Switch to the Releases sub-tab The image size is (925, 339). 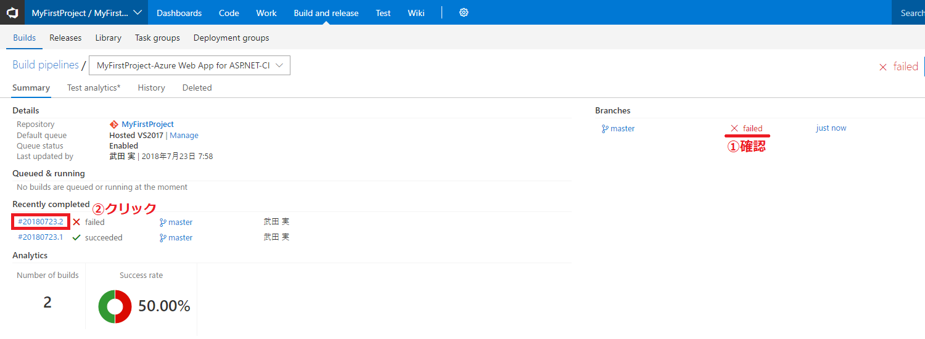(x=65, y=38)
